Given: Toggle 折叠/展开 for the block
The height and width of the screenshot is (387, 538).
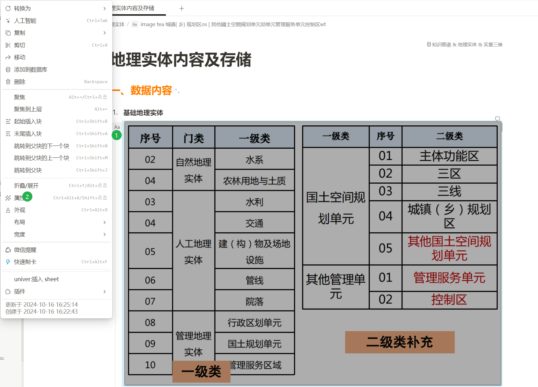Looking at the screenshot, I should tap(26, 186).
